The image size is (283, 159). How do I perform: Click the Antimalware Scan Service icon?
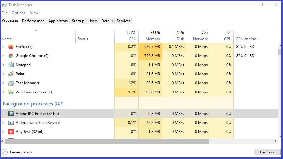pos(11,123)
